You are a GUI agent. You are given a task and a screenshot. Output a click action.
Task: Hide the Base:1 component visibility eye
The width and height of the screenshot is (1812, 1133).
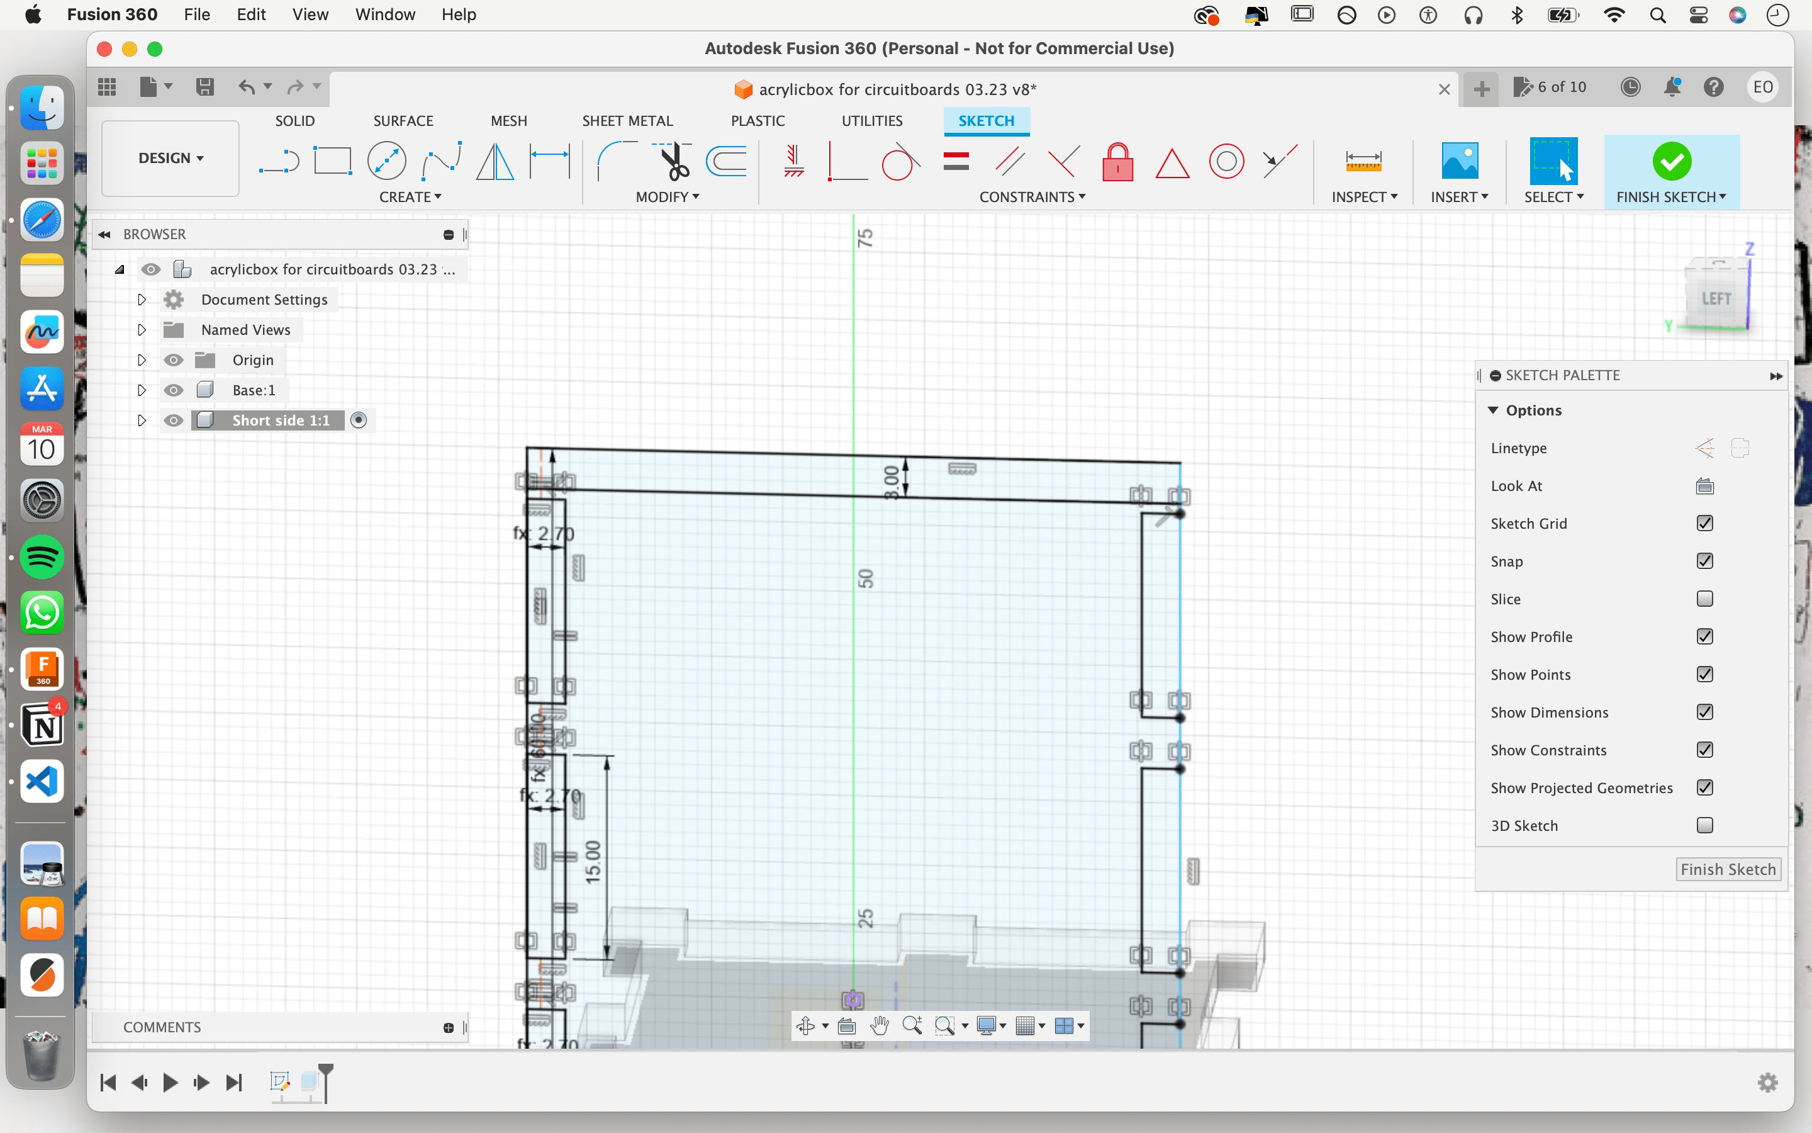(x=174, y=390)
